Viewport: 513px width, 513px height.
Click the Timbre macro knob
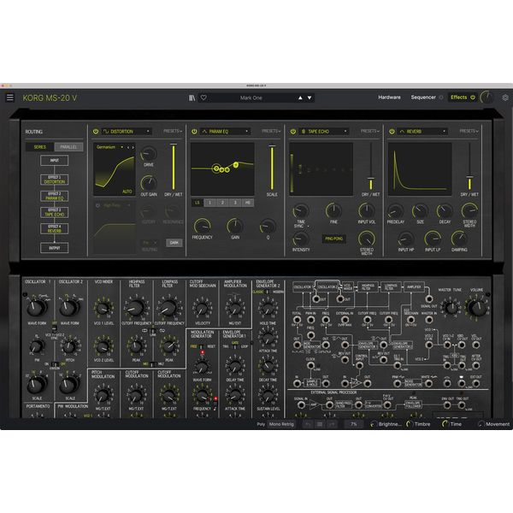point(410,424)
